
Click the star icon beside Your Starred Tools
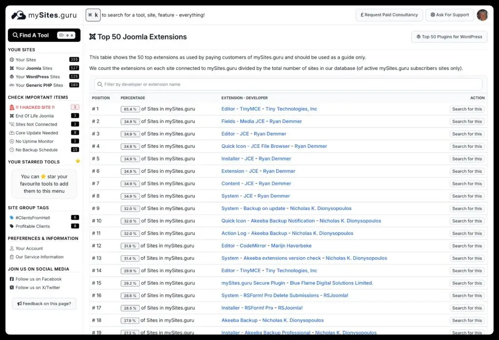77,161
